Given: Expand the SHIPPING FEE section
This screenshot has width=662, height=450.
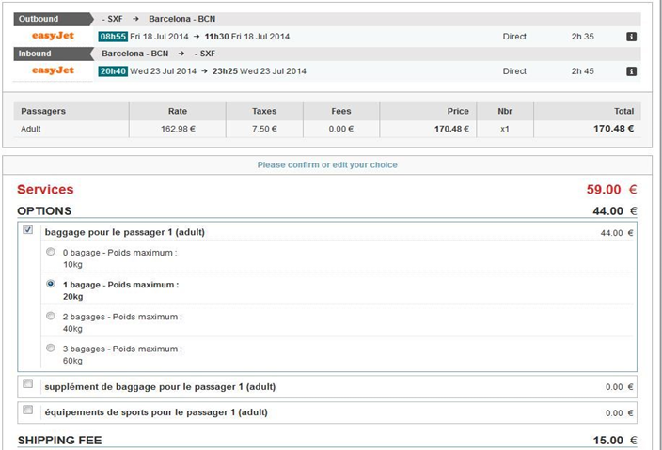Looking at the screenshot, I should [60, 440].
